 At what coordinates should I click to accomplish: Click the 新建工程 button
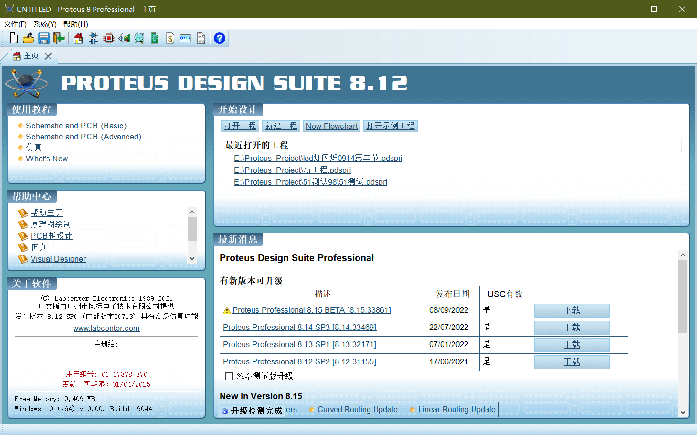click(281, 126)
